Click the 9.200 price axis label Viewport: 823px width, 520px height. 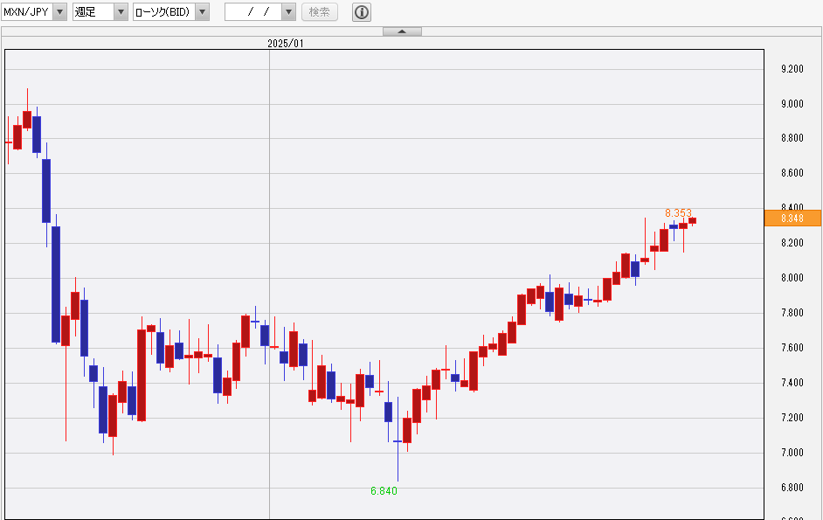coord(792,69)
